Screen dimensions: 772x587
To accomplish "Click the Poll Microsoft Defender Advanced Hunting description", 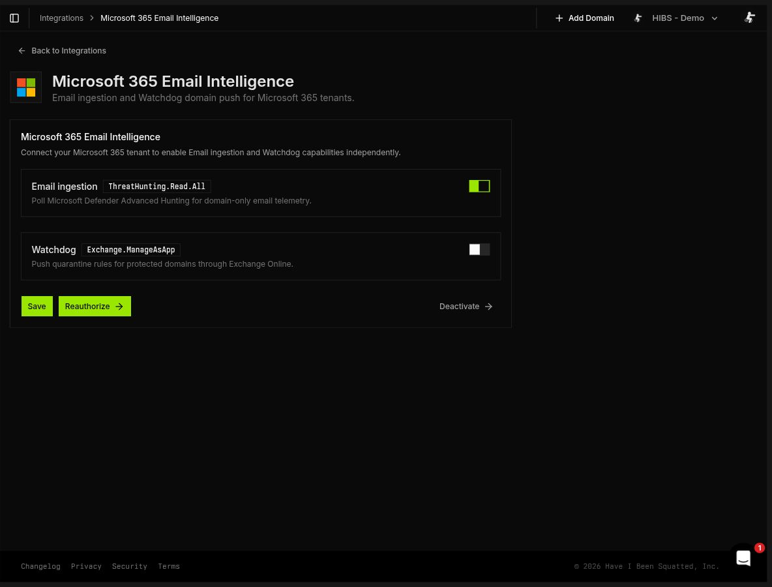I will point(171,201).
